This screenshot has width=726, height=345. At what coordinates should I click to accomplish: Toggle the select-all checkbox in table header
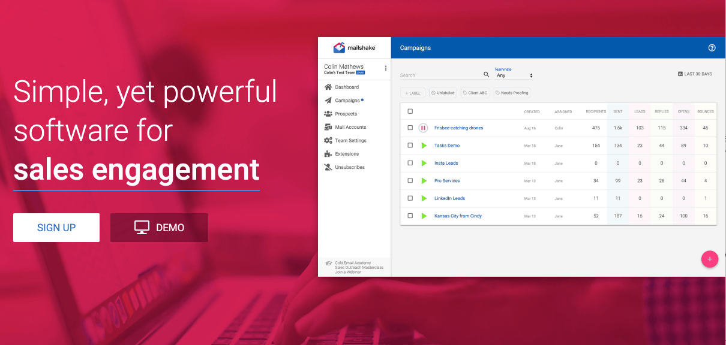[410, 111]
